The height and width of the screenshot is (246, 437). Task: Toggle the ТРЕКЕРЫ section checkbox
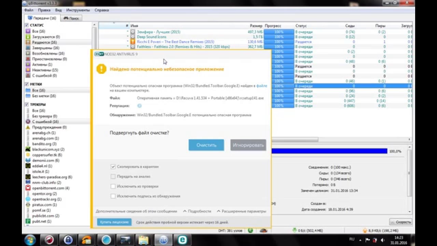click(27, 105)
